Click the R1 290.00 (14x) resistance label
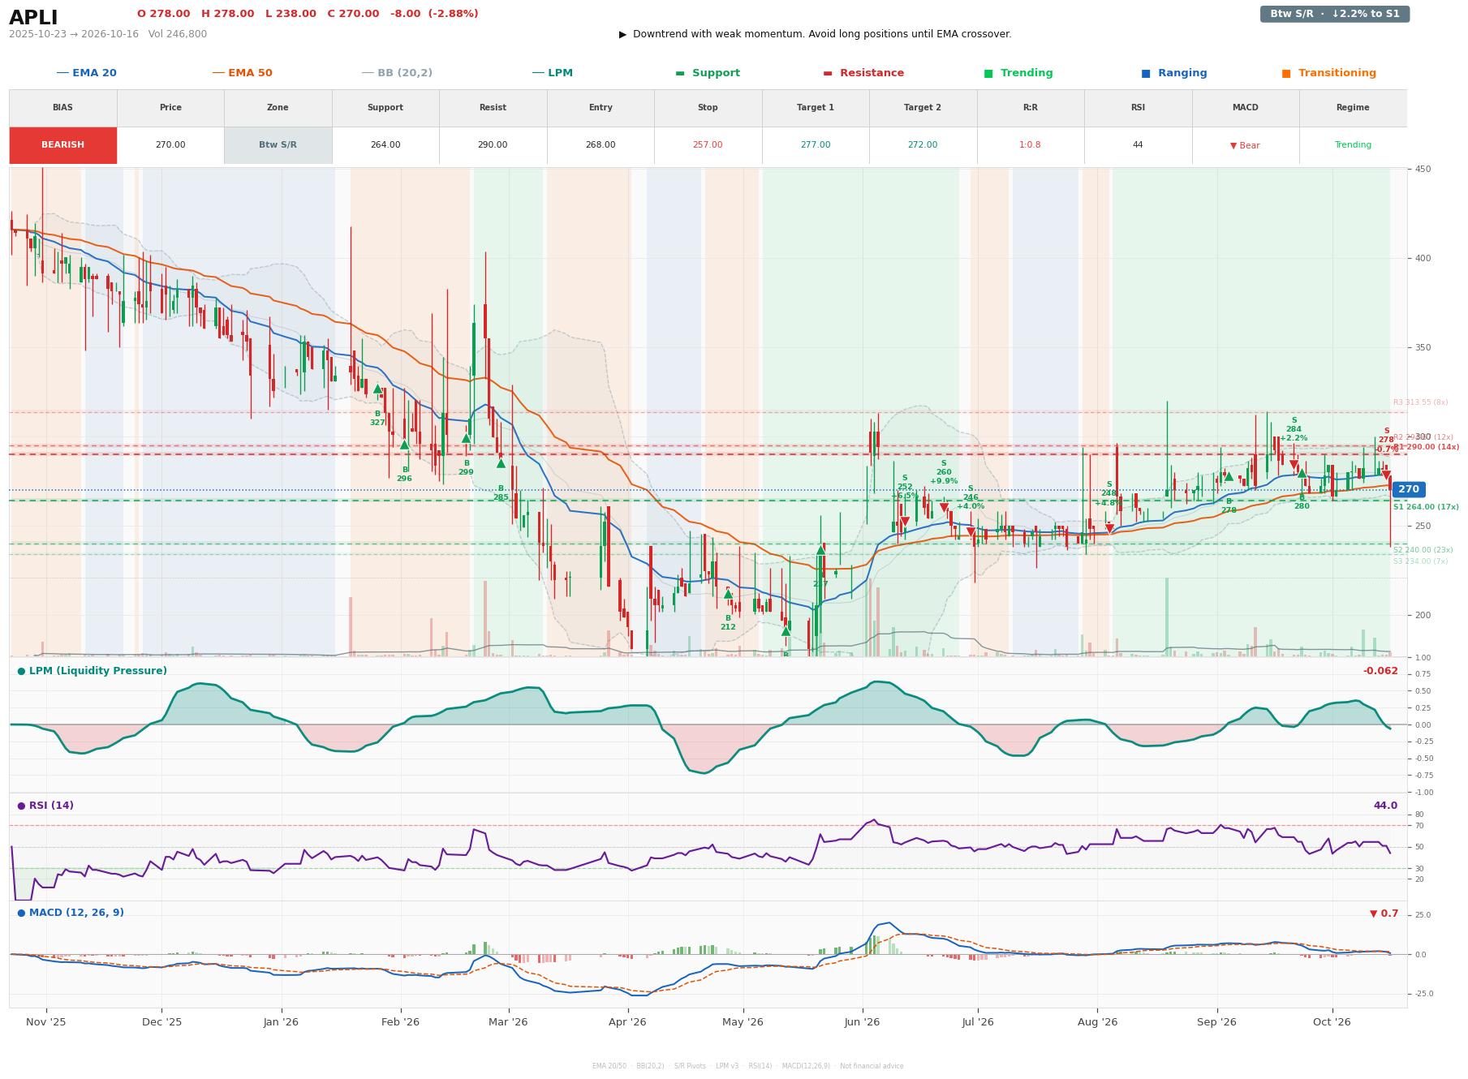This screenshot has width=1468, height=1079. (1426, 447)
